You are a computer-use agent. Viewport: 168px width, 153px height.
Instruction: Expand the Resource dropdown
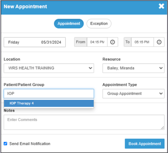[x=134, y=68]
